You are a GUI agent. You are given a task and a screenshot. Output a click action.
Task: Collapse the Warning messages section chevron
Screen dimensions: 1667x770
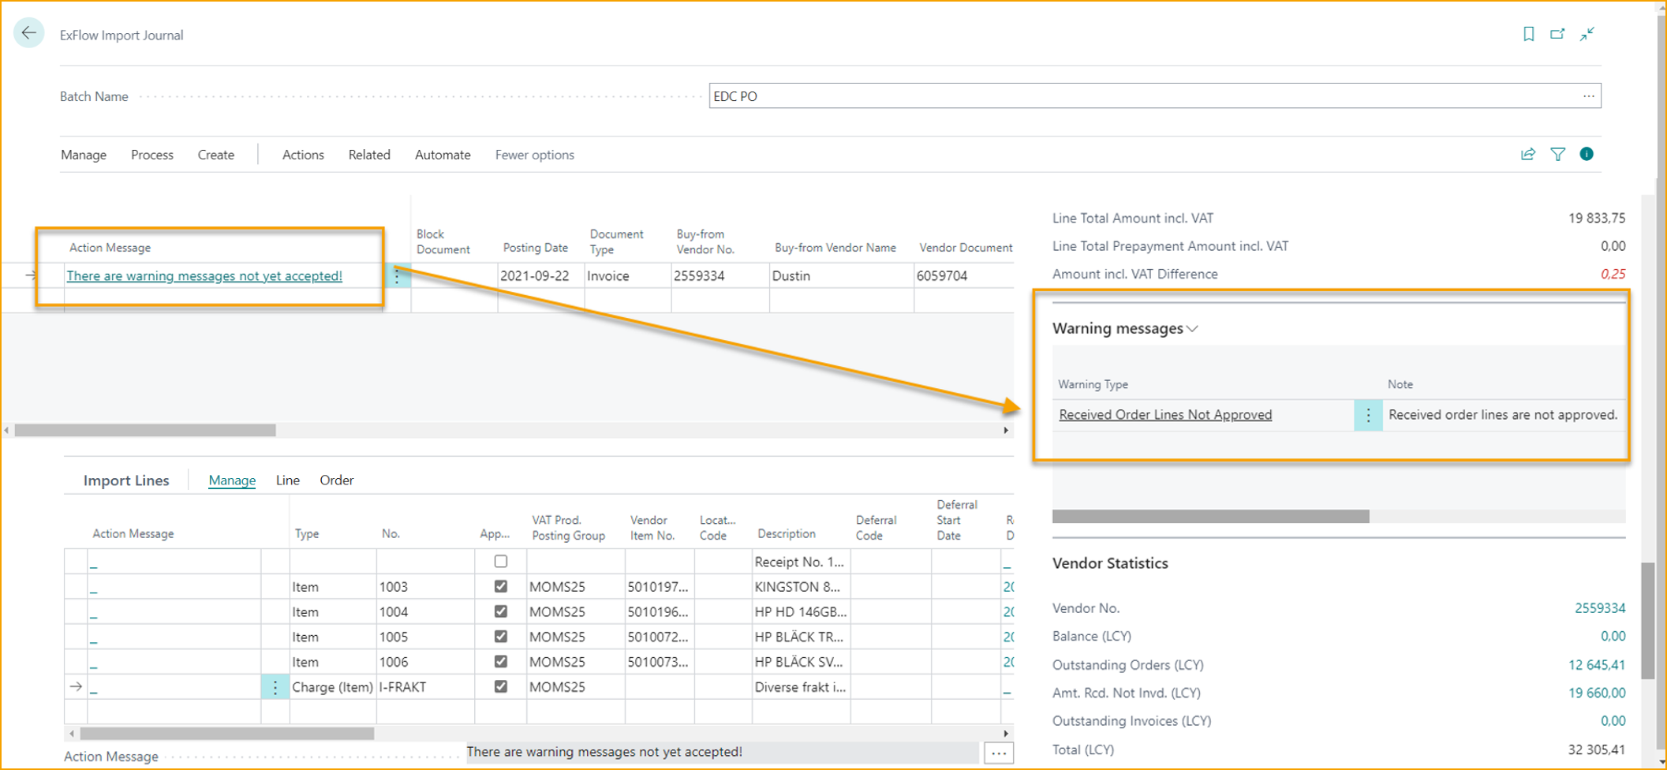pos(1193,328)
